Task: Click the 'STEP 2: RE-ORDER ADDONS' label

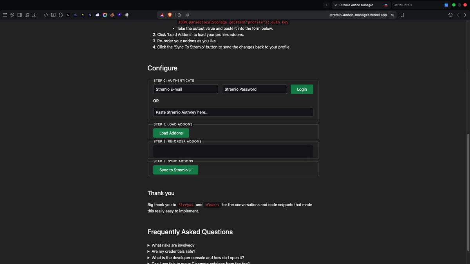Action: [177, 142]
